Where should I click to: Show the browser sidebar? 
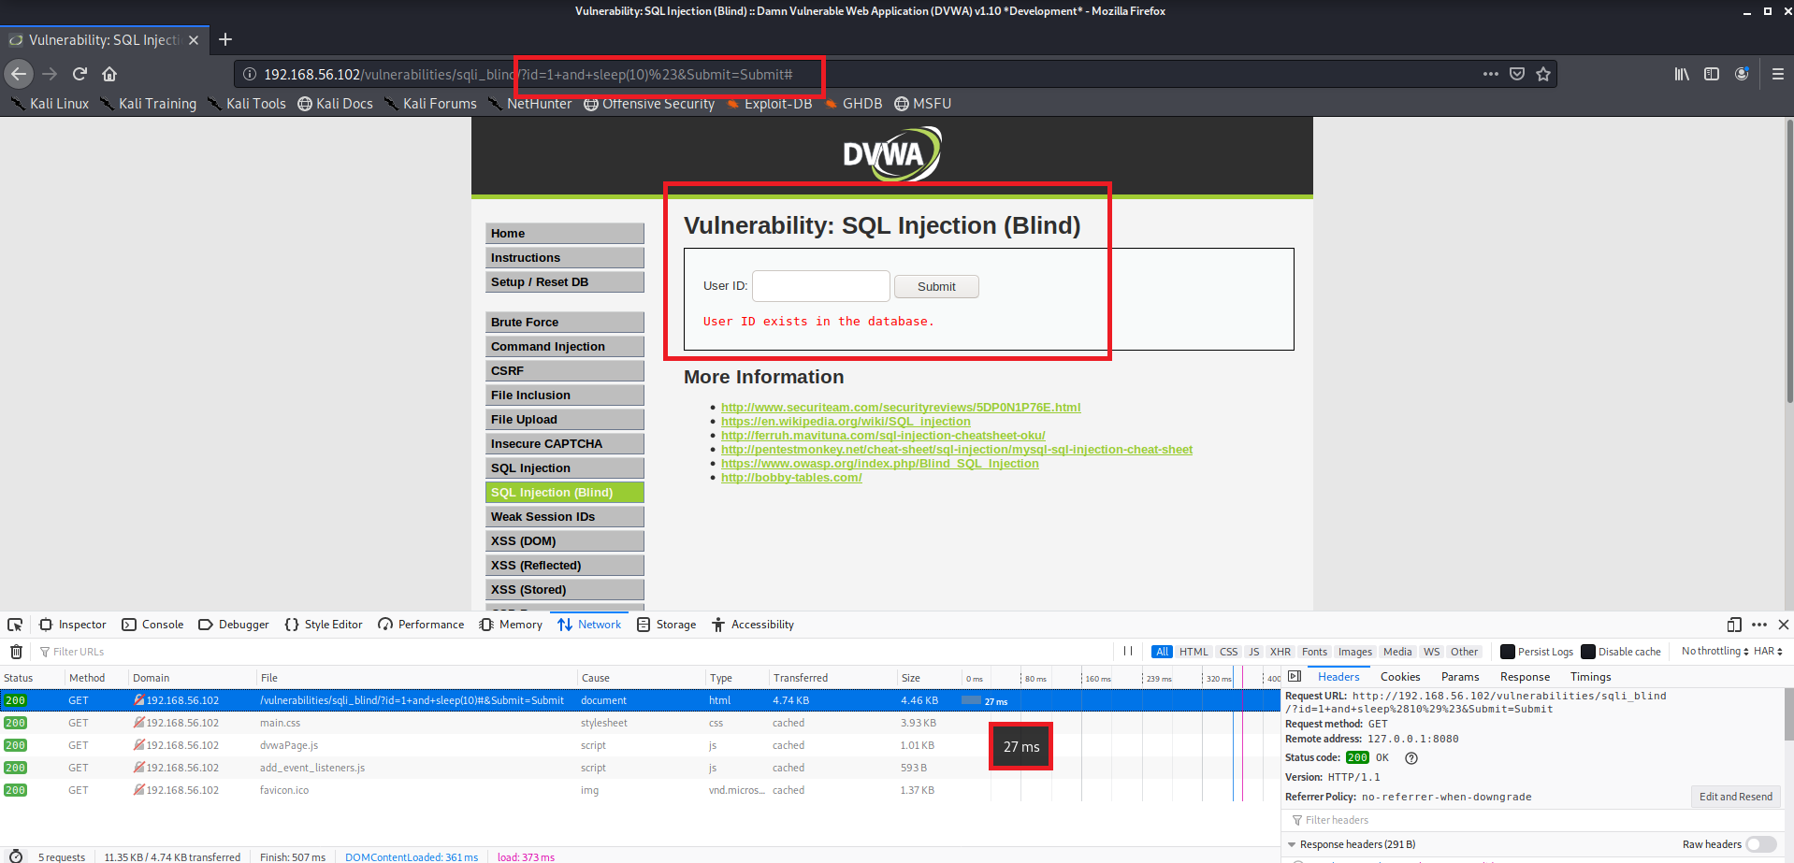click(1712, 74)
